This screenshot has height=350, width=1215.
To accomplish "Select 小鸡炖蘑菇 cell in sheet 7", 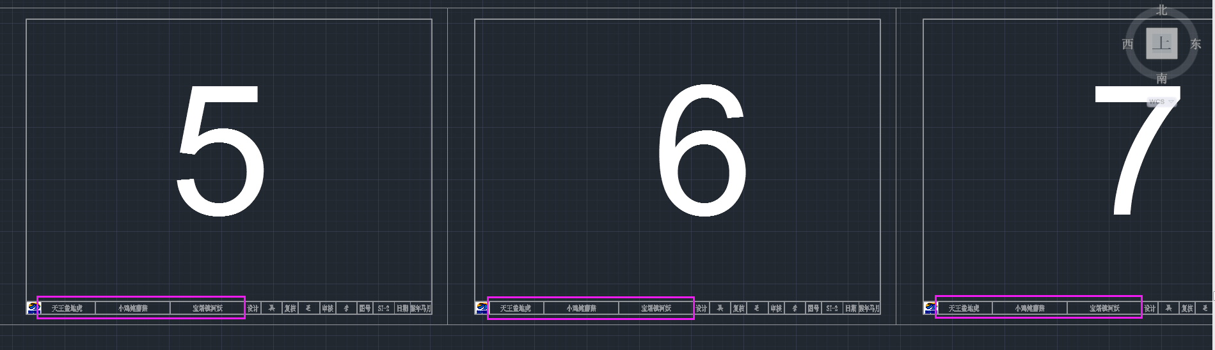I will (x=1030, y=308).
